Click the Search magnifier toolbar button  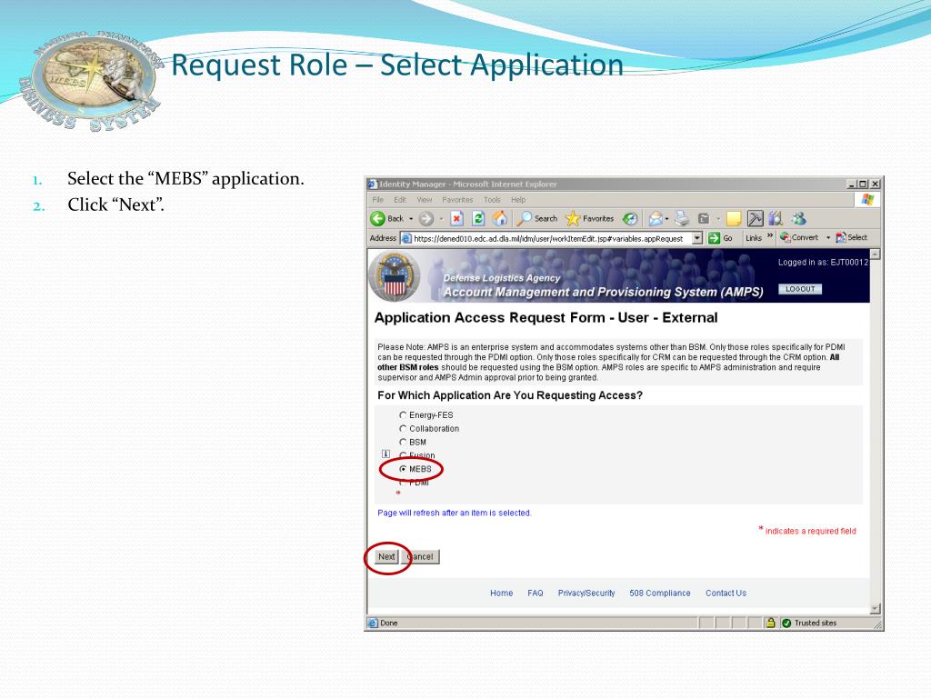[x=536, y=218]
